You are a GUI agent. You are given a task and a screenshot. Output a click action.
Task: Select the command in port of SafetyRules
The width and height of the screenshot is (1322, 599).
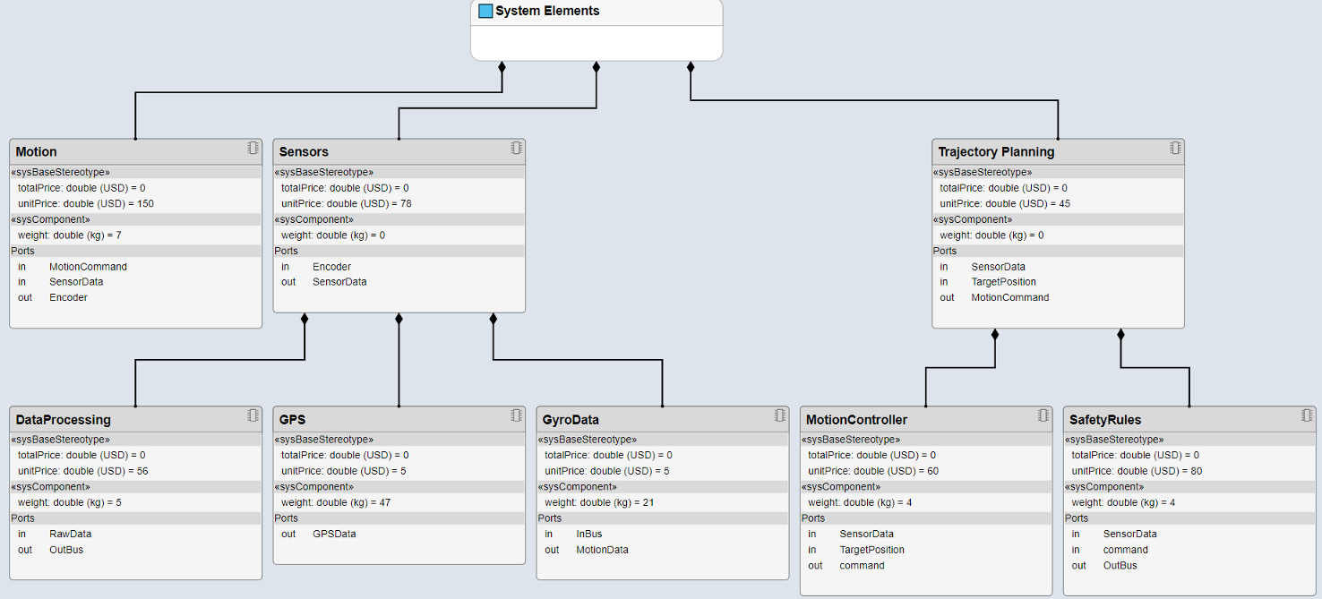point(1125,550)
